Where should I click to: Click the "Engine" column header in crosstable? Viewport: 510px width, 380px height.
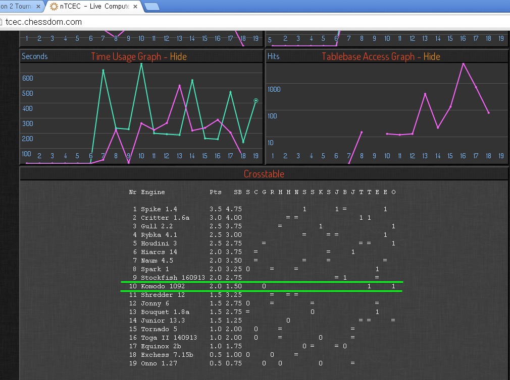(x=153, y=192)
